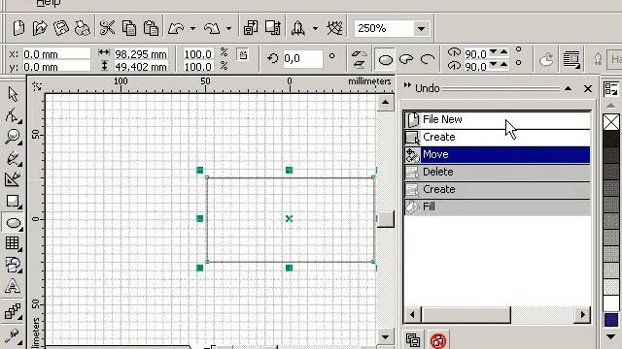
Task: Click the Print toolbar icon
Action: click(82, 28)
